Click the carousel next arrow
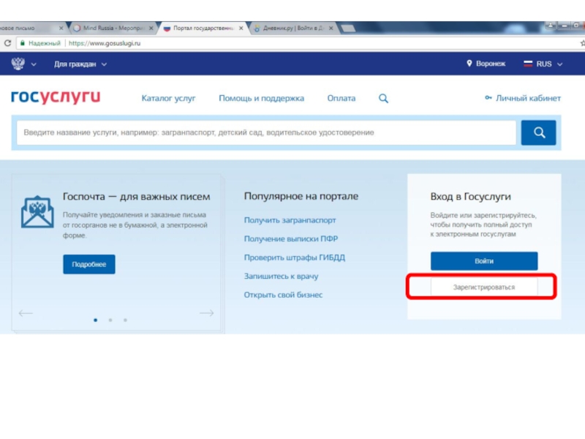The image size is (585, 439). click(207, 313)
